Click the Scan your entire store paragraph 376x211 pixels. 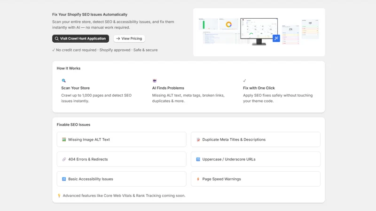pos(113,25)
